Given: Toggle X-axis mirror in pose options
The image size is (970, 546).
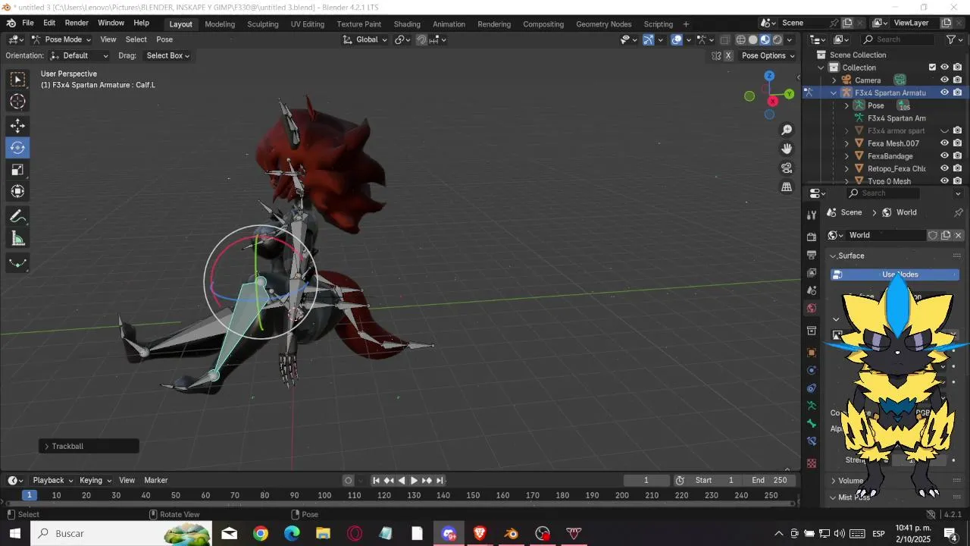Looking at the screenshot, I should pyautogui.click(x=728, y=55).
